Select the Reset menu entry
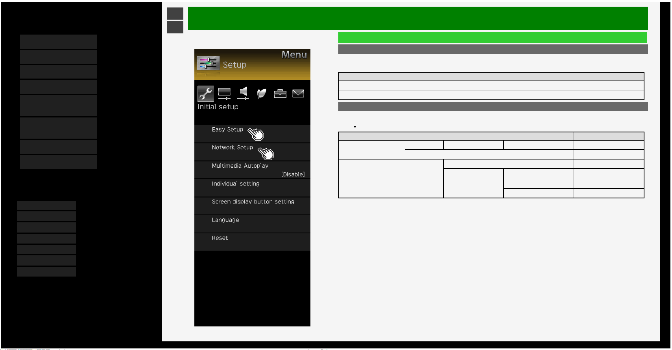This screenshot has width=672, height=350. pyautogui.click(x=252, y=242)
